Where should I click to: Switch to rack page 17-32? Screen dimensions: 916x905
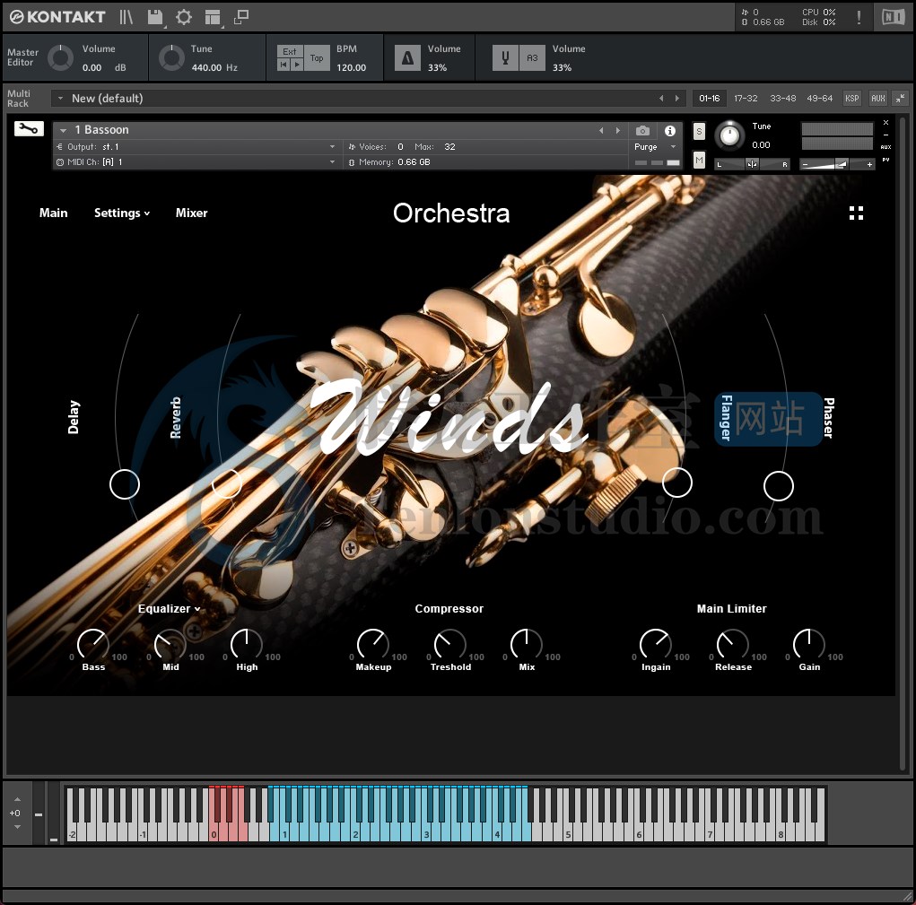click(746, 98)
